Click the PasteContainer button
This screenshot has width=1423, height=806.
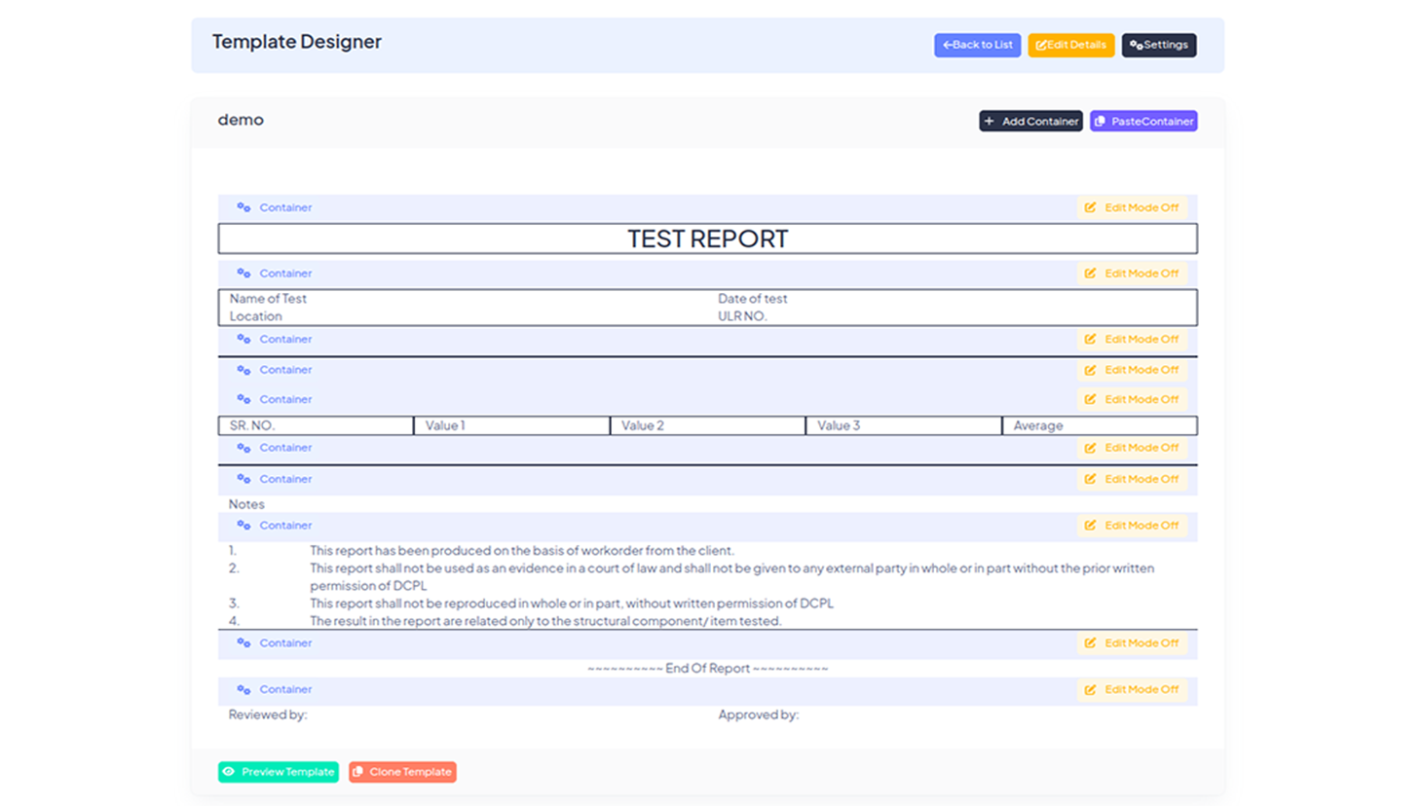[x=1143, y=122]
